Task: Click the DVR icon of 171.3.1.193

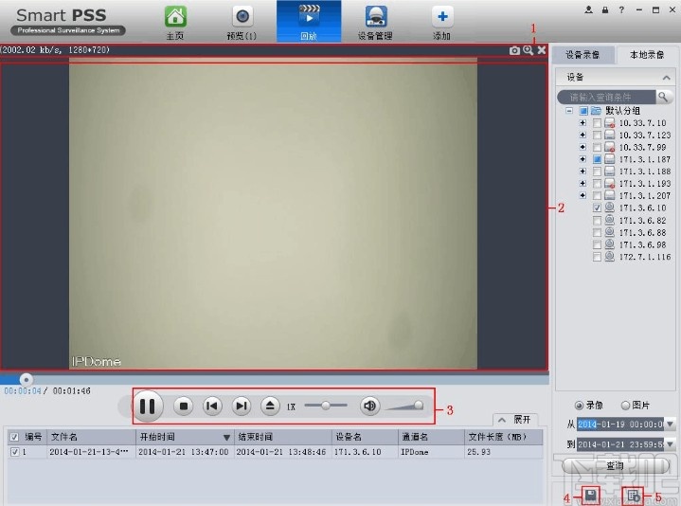Action: (x=610, y=183)
